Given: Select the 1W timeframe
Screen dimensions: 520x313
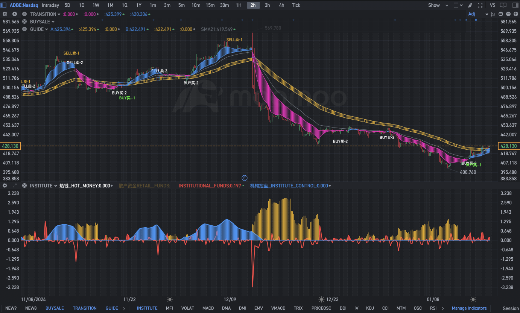Looking at the screenshot, I should (x=96, y=5).
